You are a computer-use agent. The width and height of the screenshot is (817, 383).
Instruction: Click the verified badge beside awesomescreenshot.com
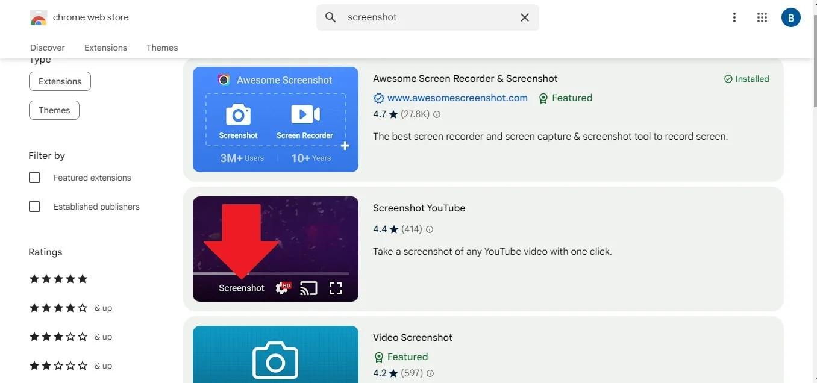point(379,98)
